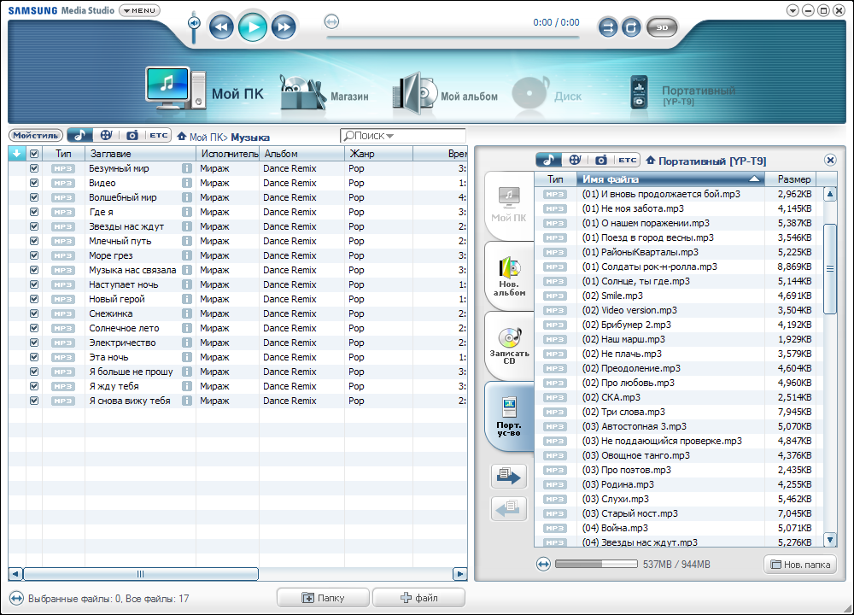Uncheck the Я снова вижу тебя checkbox
854x615 pixels.
pos(34,401)
